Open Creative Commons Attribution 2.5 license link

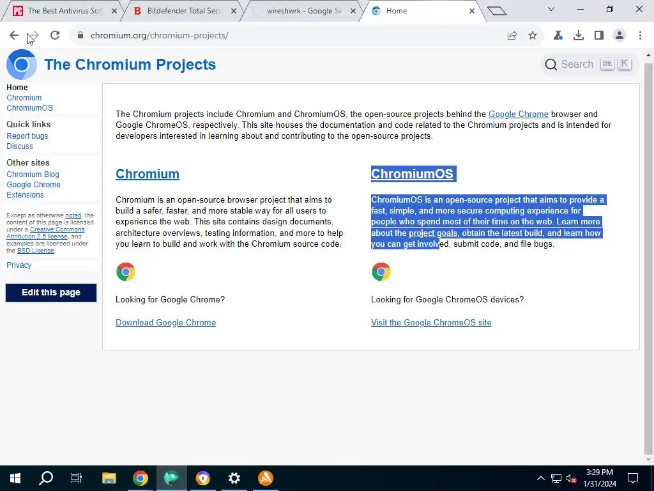pyautogui.click(x=45, y=233)
